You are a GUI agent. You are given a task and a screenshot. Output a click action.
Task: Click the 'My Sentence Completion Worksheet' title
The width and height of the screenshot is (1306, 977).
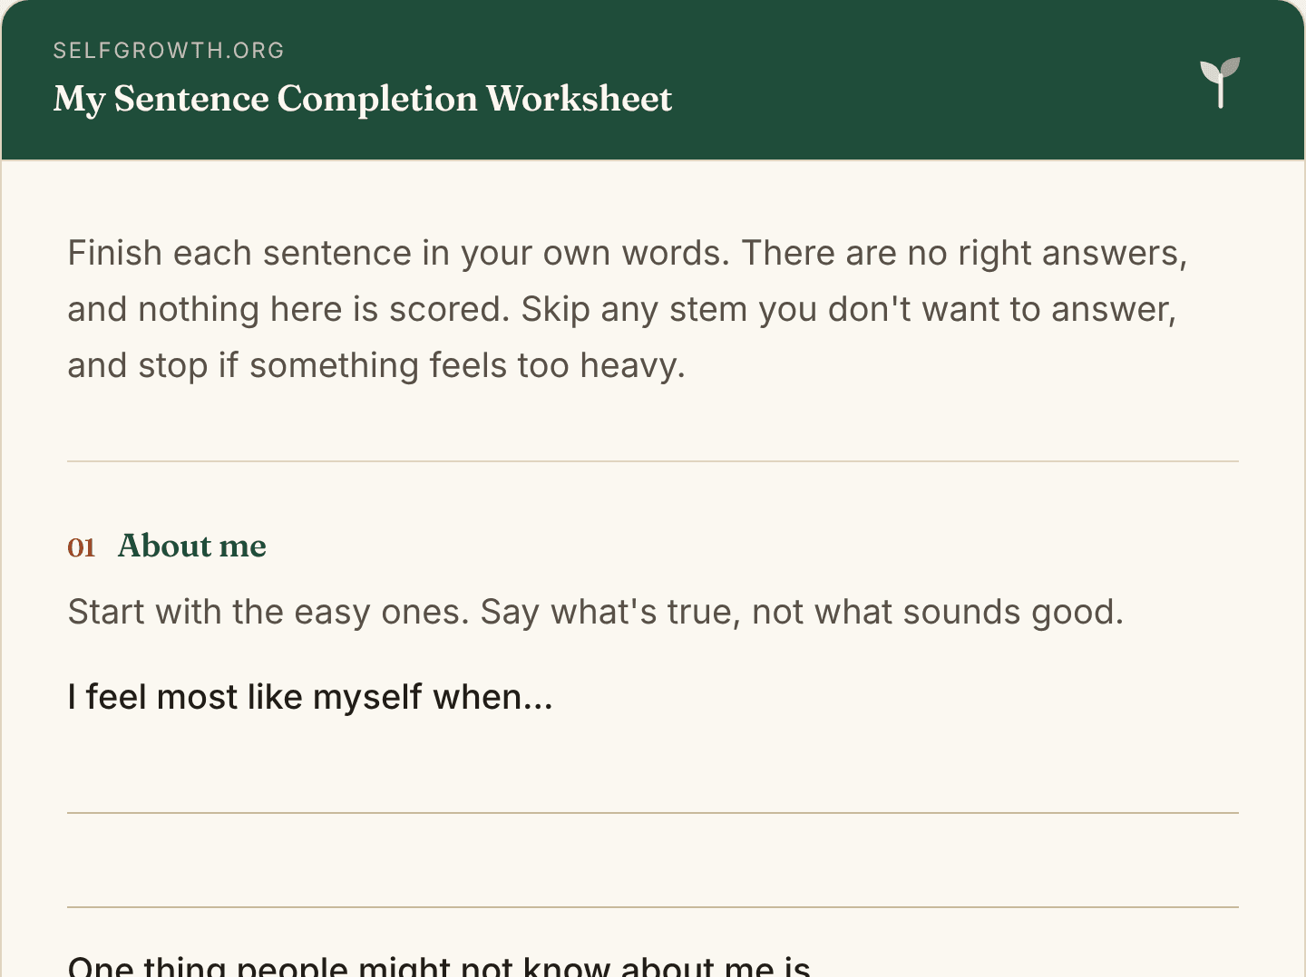tap(363, 99)
